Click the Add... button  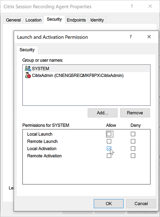(103, 113)
